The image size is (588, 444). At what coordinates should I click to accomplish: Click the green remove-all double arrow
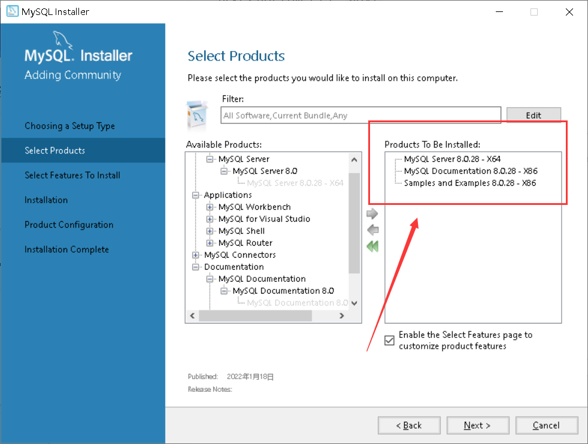(x=372, y=246)
